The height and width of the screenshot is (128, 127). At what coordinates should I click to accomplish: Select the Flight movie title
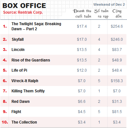click(x=16, y=112)
